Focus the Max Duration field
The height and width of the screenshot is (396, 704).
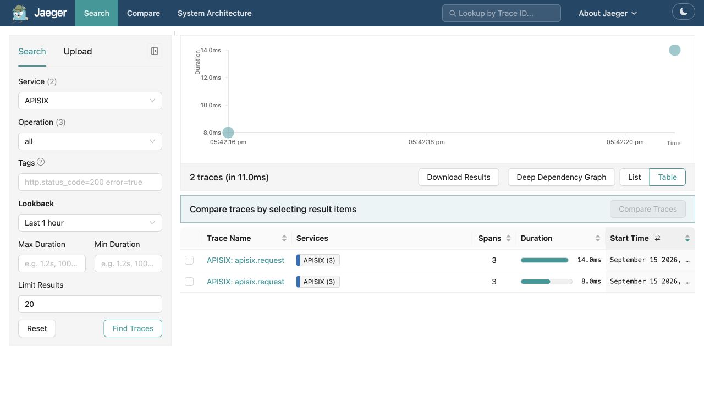tap(52, 263)
